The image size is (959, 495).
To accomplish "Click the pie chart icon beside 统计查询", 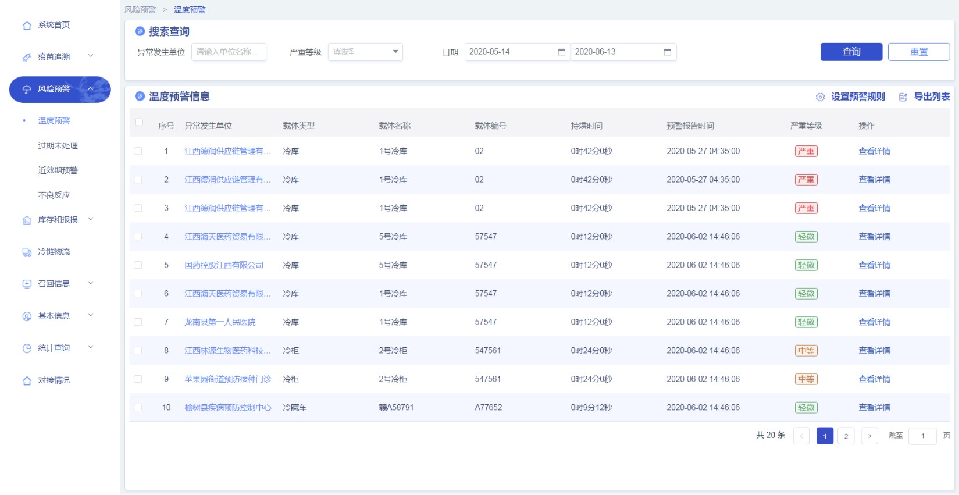I will coord(27,348).
